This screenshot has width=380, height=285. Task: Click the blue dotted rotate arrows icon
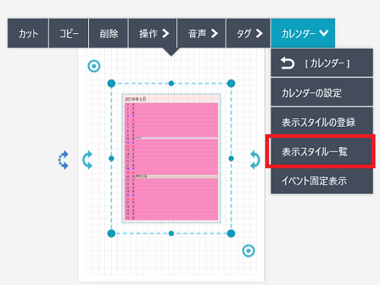pos(63,160)
